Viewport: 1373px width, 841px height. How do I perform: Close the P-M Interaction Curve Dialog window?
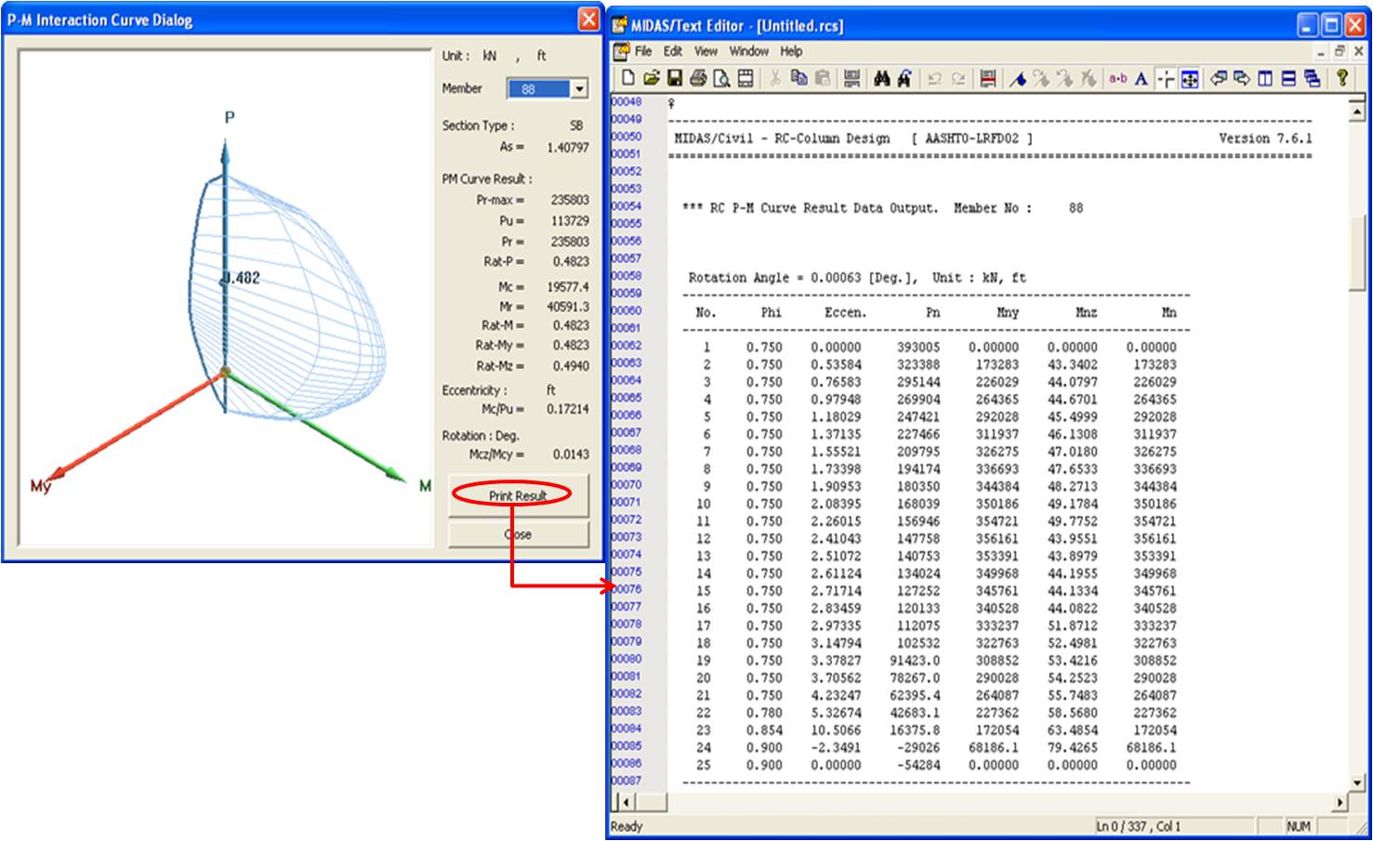point(588,20)
